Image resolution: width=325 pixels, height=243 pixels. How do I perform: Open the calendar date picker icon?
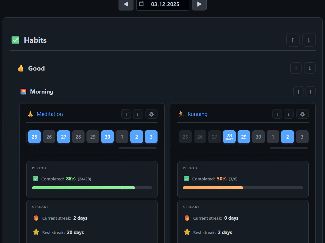(141, 4)
